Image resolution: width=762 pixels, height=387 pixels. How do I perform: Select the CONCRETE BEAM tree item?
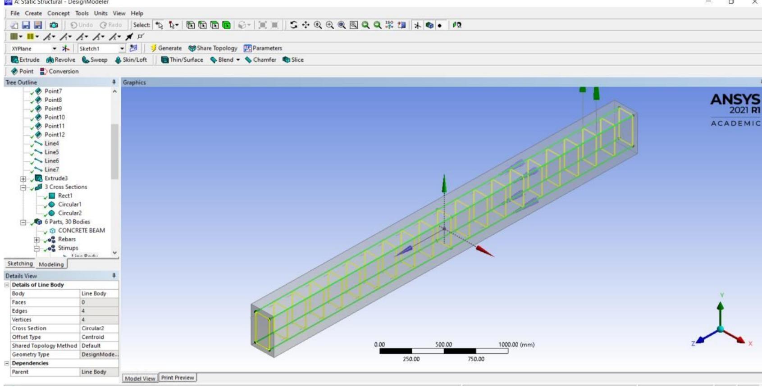coord(81,230)
